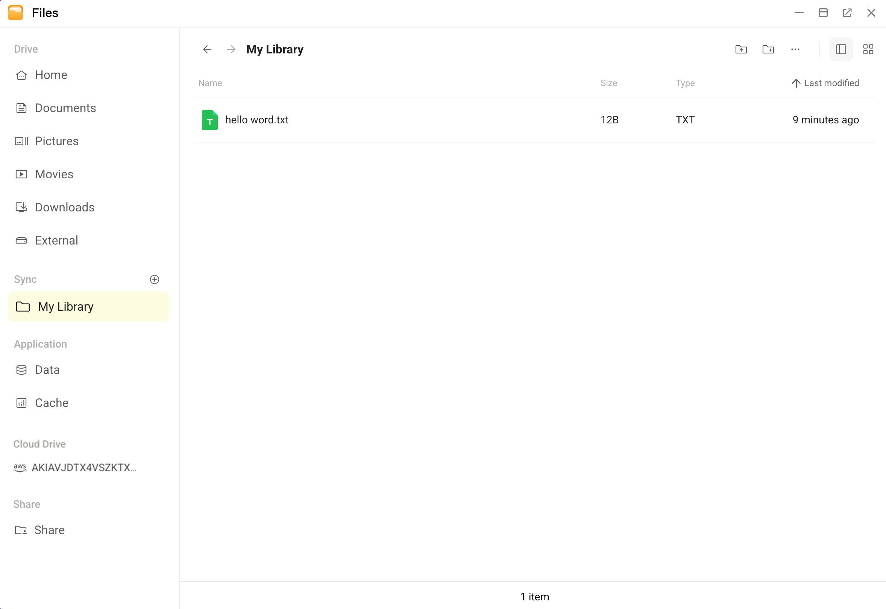
Task: Open the Downloads folder
Action: [x=64, y=207]
